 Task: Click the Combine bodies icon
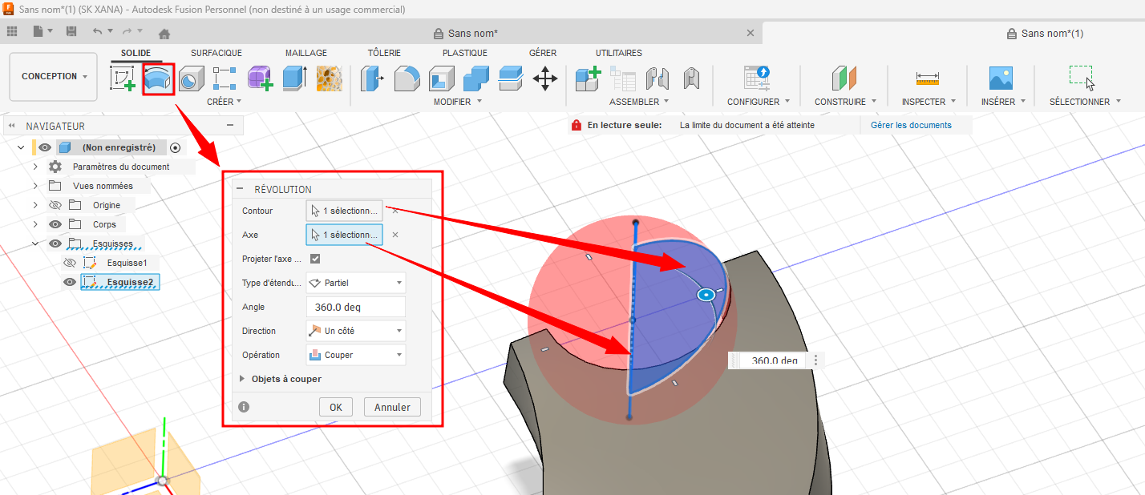click(x=476, y=78)
